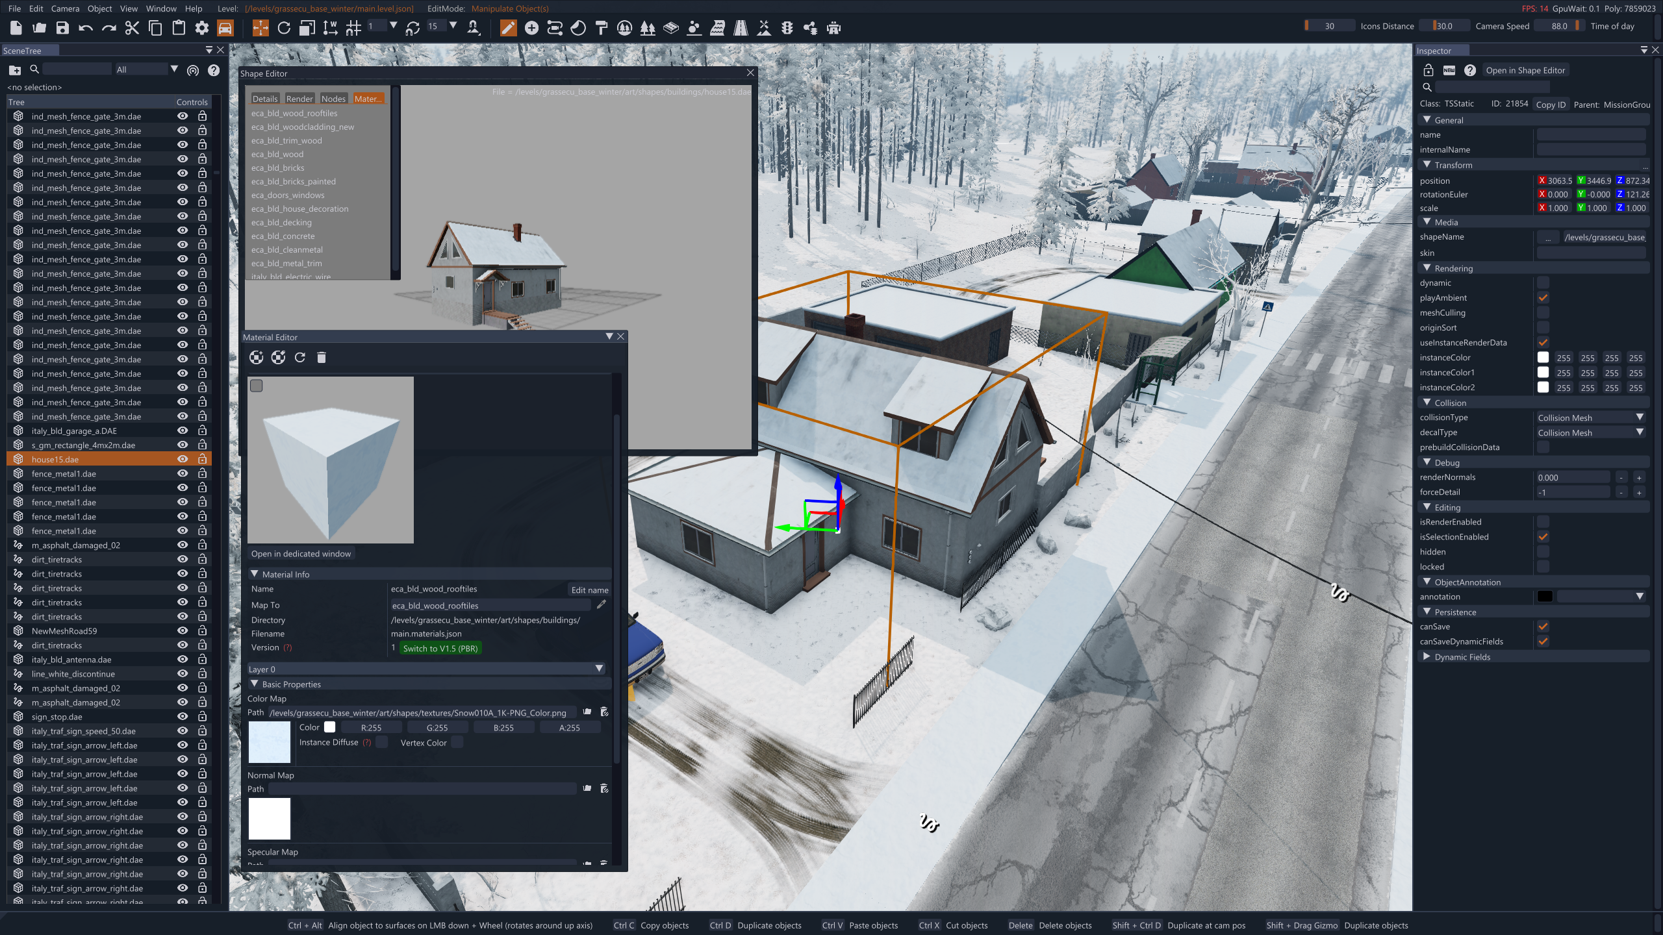Switch to the Nodes tab in Shape Editor
This screenshot has width=1663, height=935.
(x=333, y=99)
